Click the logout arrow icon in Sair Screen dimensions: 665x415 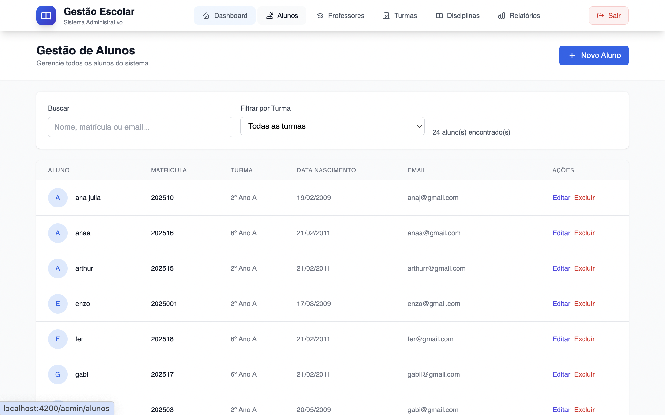pos(601,16)
